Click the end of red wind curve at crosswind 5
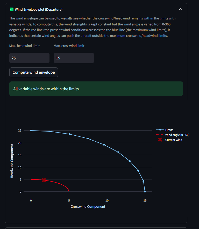The image size is (199, 229). (x=69, y=191)
